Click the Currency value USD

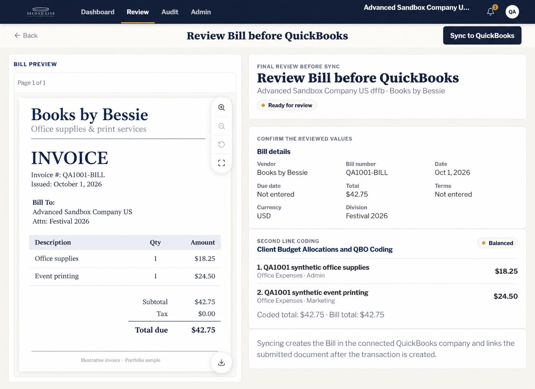(x=264, y=216)
